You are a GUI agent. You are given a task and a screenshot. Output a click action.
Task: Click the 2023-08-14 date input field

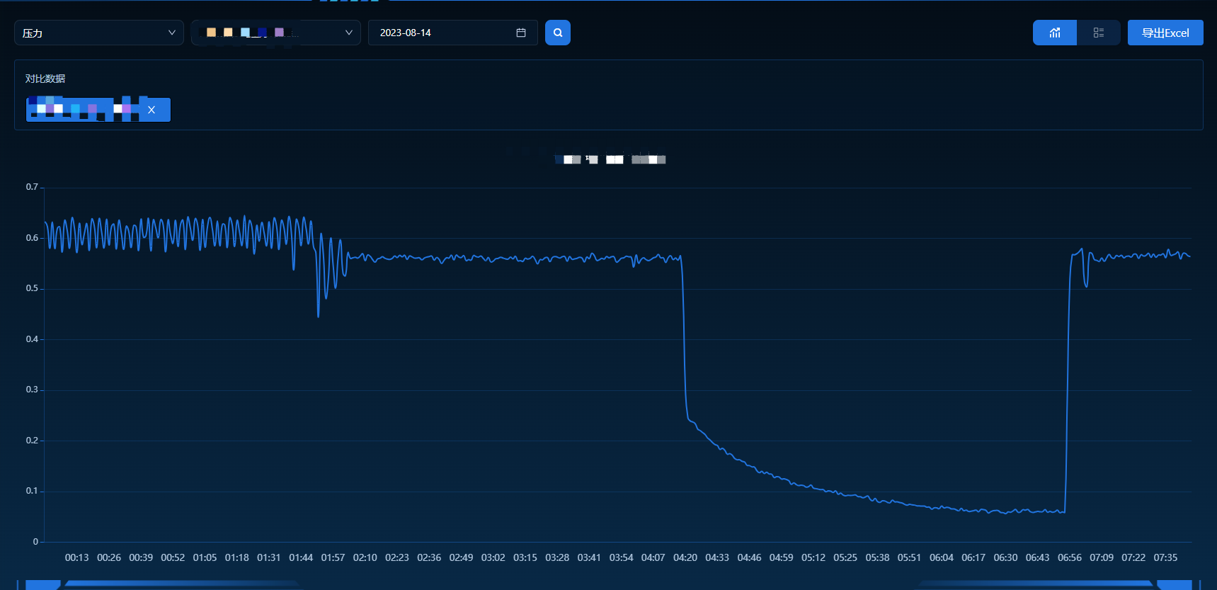click(x=453, y=33)
